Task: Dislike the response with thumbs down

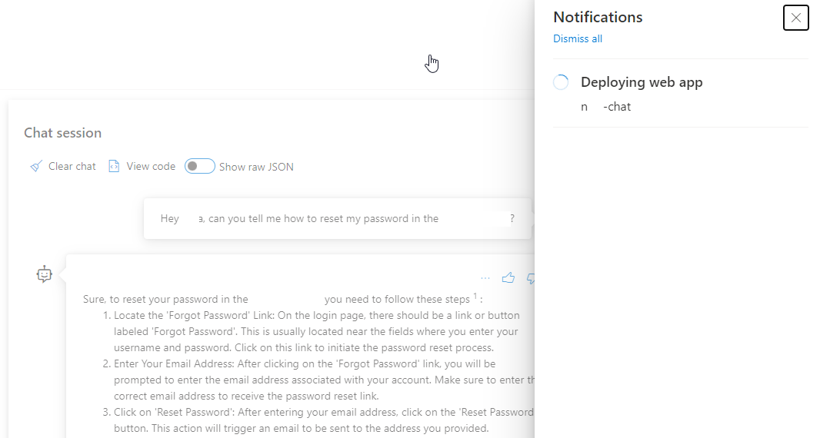Action: [530, 278]
